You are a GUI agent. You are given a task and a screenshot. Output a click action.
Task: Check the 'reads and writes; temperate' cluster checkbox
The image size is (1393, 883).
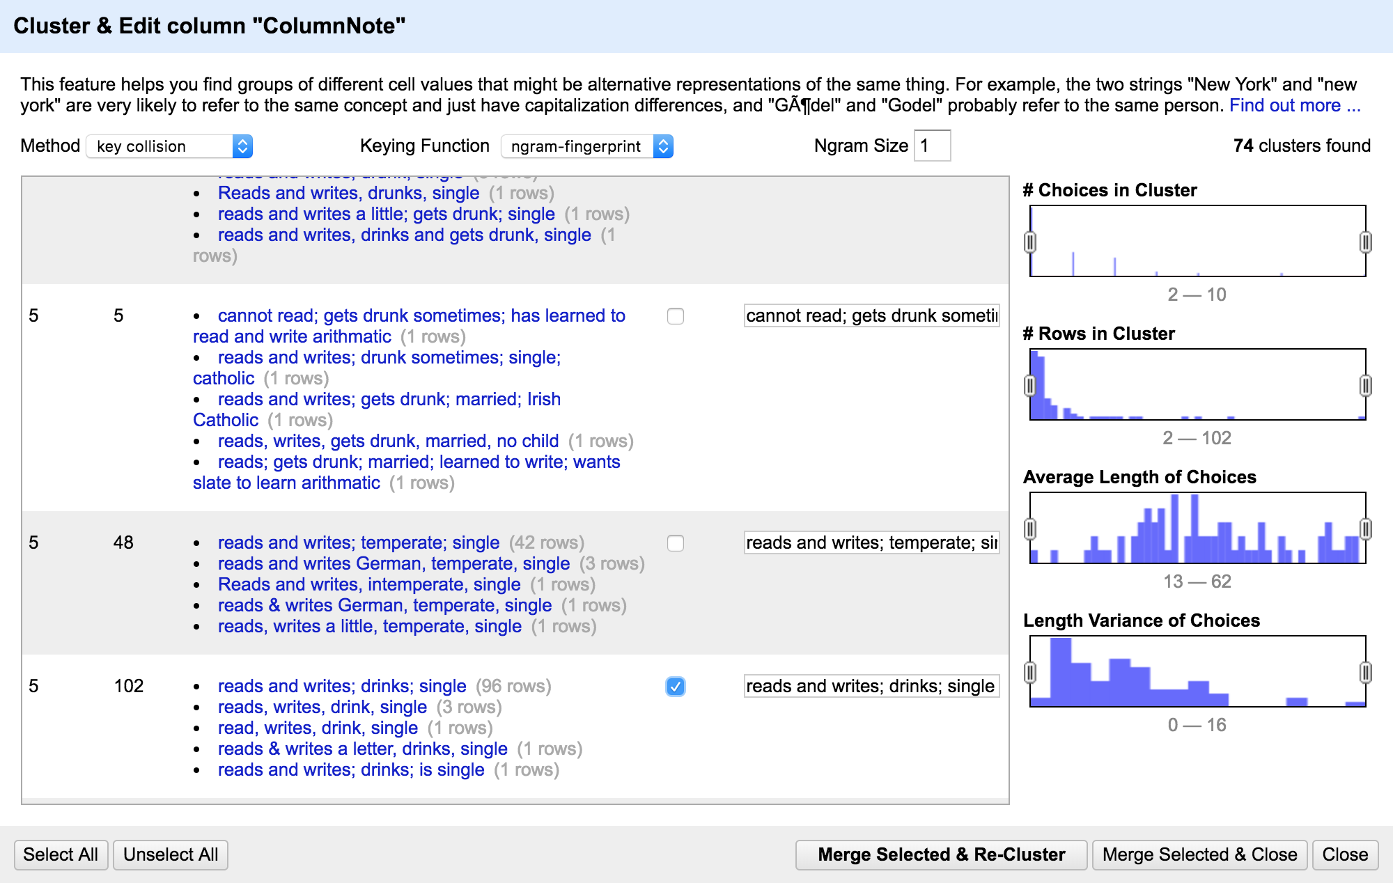(x=675, y=543)
